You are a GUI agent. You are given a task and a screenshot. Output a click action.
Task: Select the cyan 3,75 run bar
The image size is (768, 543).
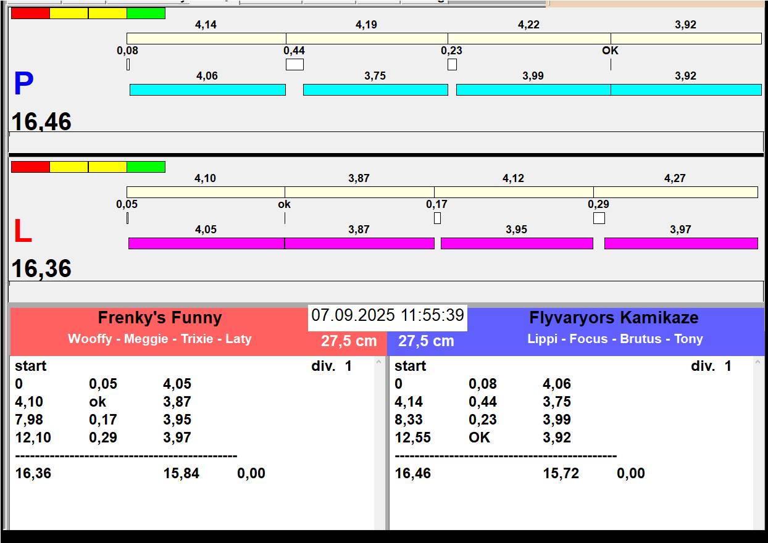(375, 90)
